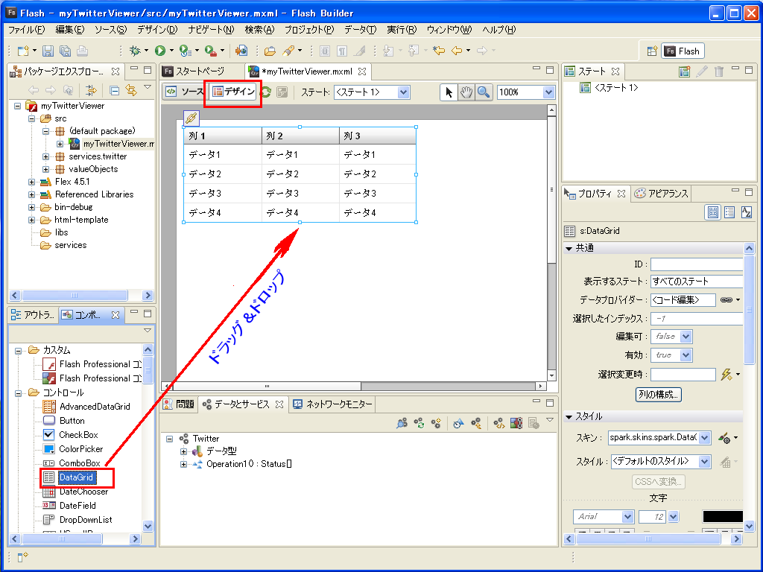Activate the arrow Select tool
The height and width of the screenshot is (572, 763).
[x=449, y=92]
